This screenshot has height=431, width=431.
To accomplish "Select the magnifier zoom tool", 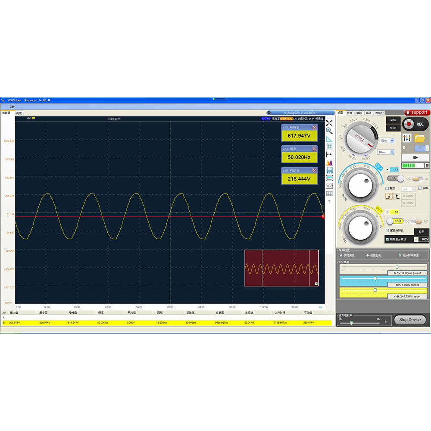I will pos(329,131).
